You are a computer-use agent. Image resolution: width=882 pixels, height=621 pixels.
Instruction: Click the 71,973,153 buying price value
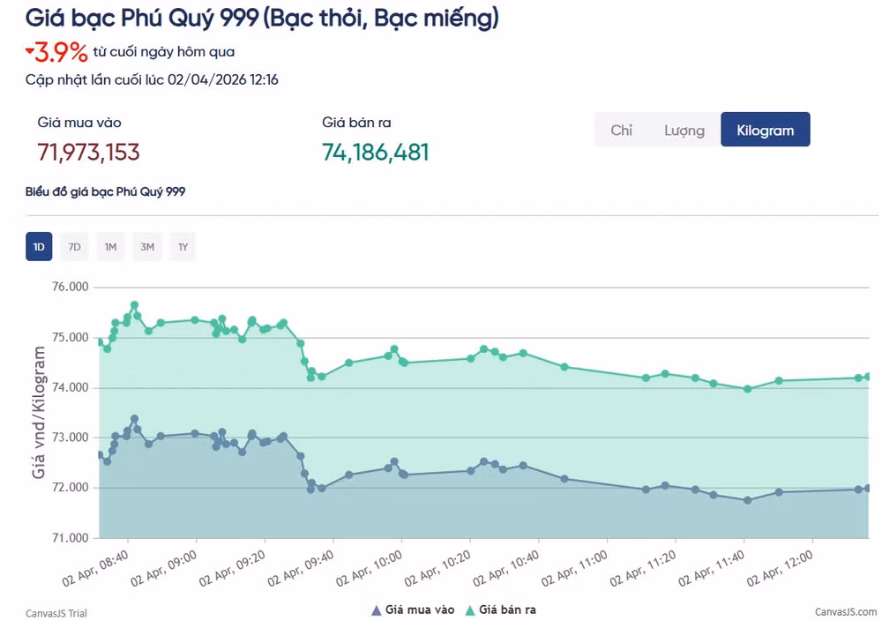click(x=88, y=152)
